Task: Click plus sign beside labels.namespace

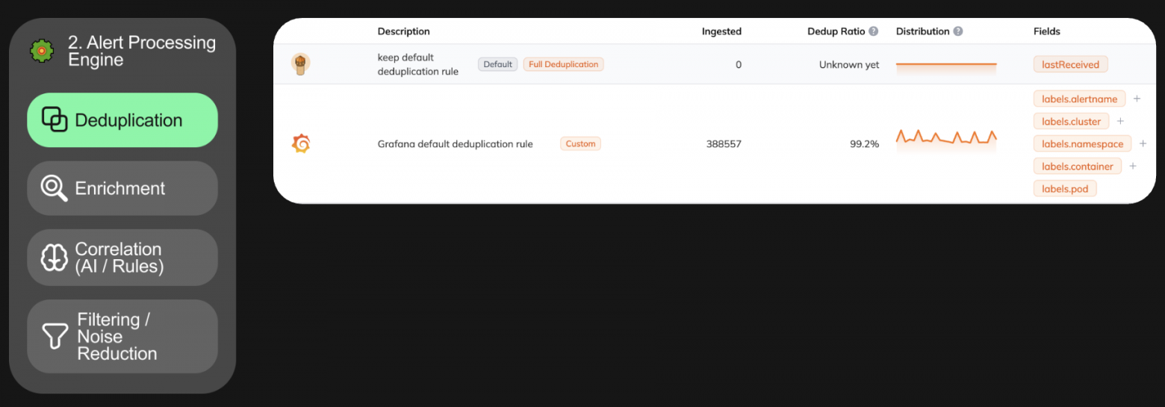Action: click(1143, 143)
